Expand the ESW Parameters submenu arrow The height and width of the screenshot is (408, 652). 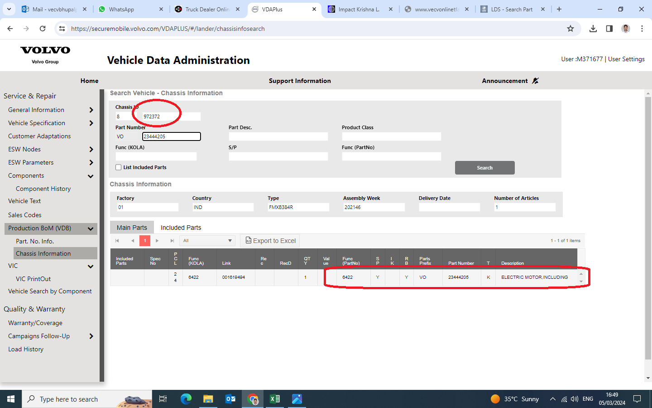coord(91,163)
